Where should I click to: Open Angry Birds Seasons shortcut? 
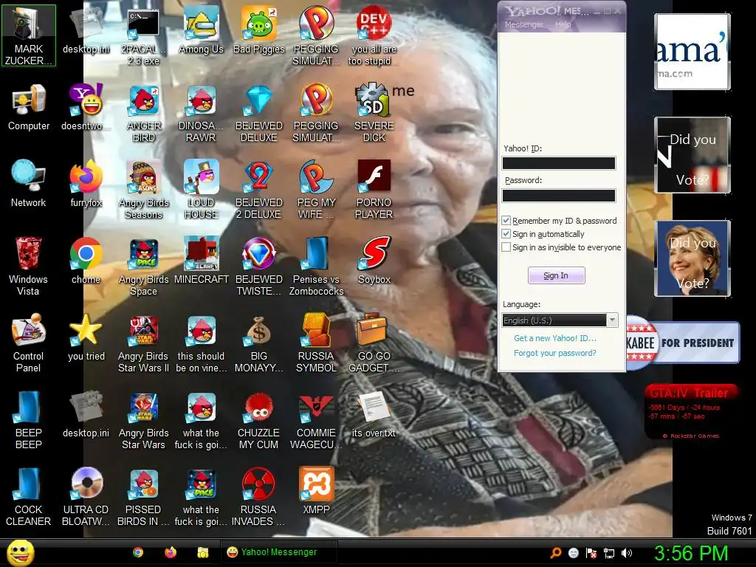[x=144, y=190]
